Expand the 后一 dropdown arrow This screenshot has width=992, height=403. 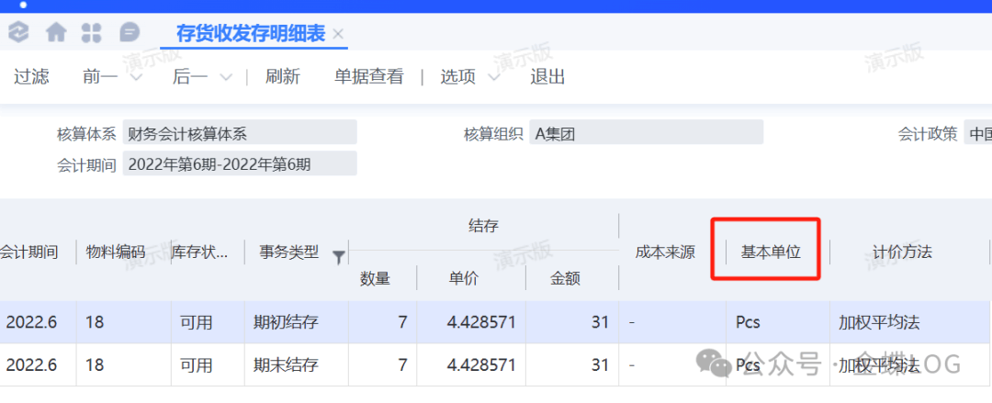point(227,77)
